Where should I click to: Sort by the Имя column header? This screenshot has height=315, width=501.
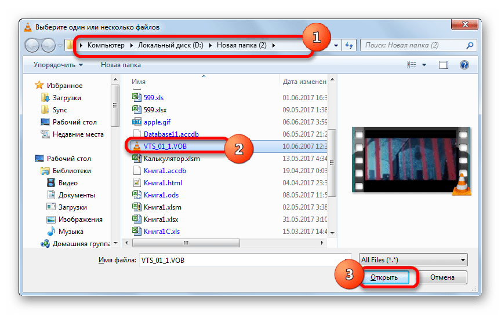click(x=139, y=82)
